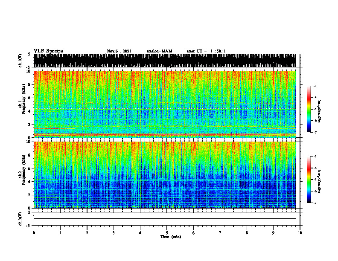This screenshot has width=338, height=261.
Task: Click time axis tick label "8"
Action: pyautogui.click(x=247, y=233)
